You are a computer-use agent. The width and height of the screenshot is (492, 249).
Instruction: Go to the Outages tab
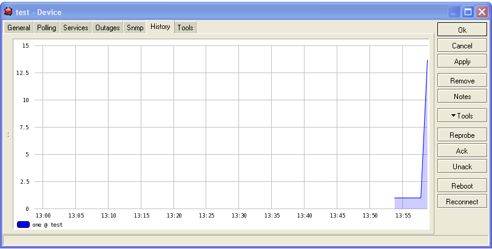(x=107, y=27)
